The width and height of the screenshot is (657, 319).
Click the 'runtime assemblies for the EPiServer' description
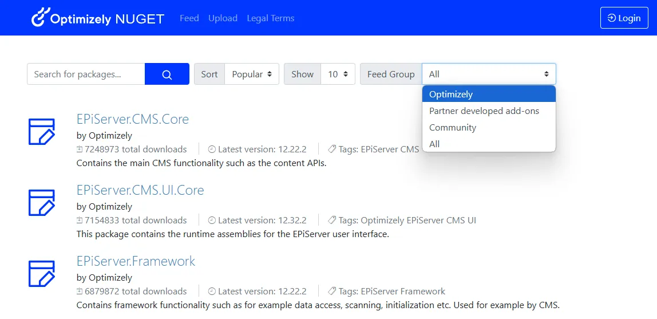coord(233,234)
